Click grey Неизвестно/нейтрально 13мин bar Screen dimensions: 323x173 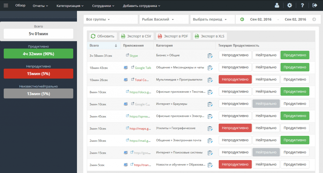(38, 94)
